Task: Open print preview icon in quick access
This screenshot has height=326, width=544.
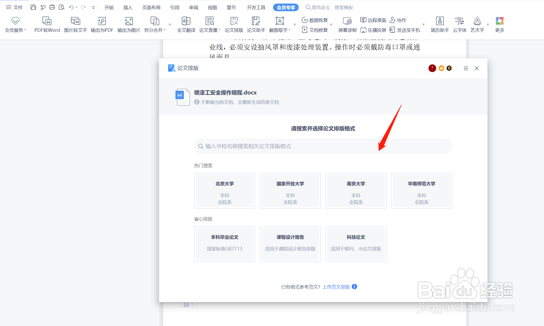Action: point(62,7)
